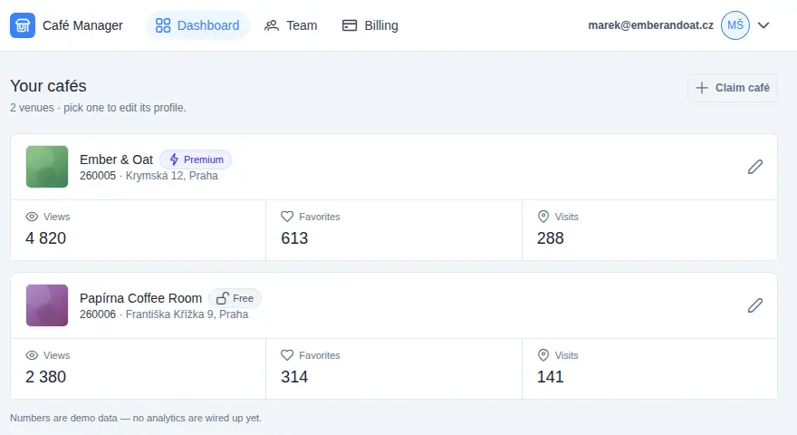The image size is (797, 435).
Task: Click the 'Numbers are demo data' footer note
Action: 136,418
